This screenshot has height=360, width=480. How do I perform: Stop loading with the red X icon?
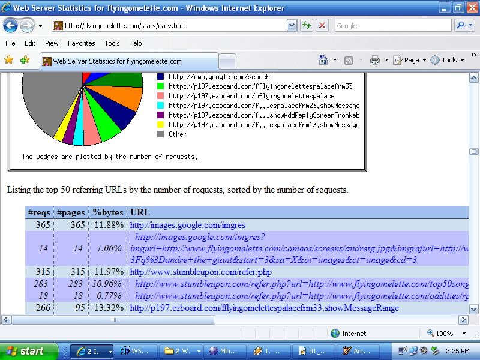(x=322, y=25)
